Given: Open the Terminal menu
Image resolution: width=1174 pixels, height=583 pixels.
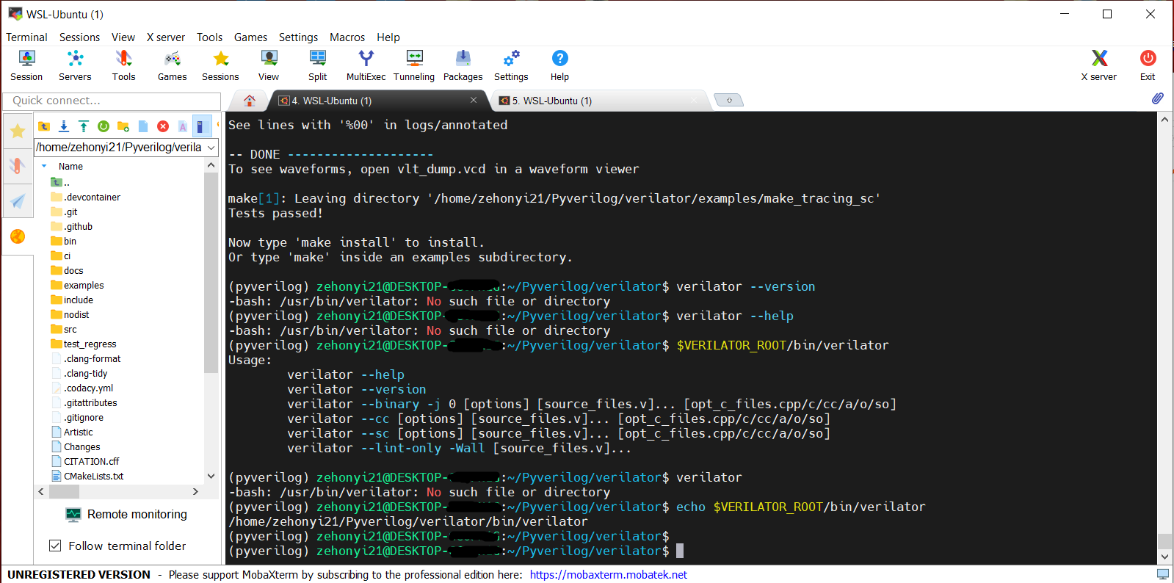Looking at the screenshot, I should [26, 37].
